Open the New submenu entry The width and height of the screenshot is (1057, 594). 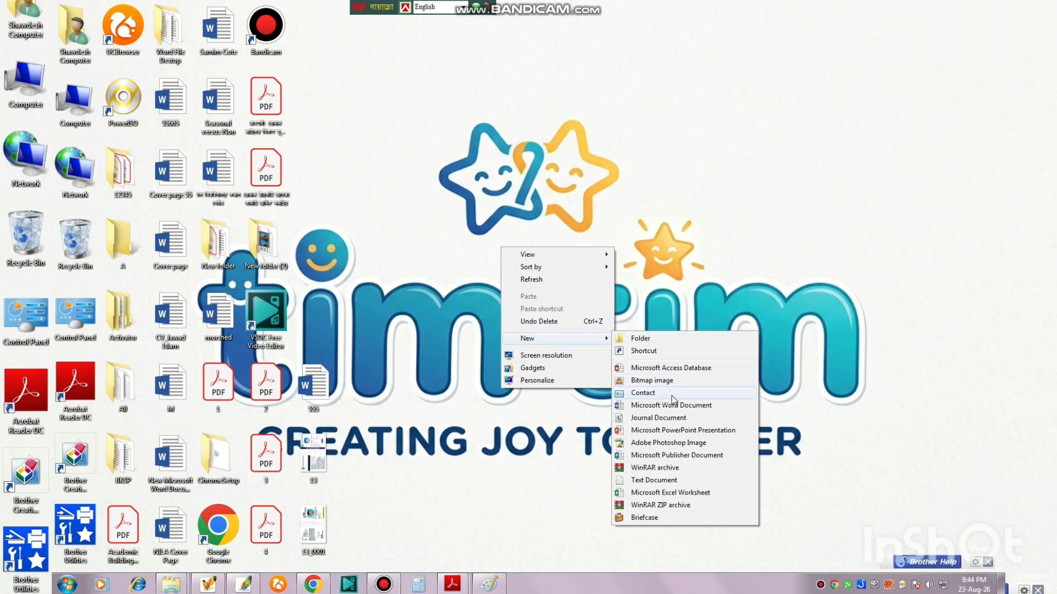(558, 338)
